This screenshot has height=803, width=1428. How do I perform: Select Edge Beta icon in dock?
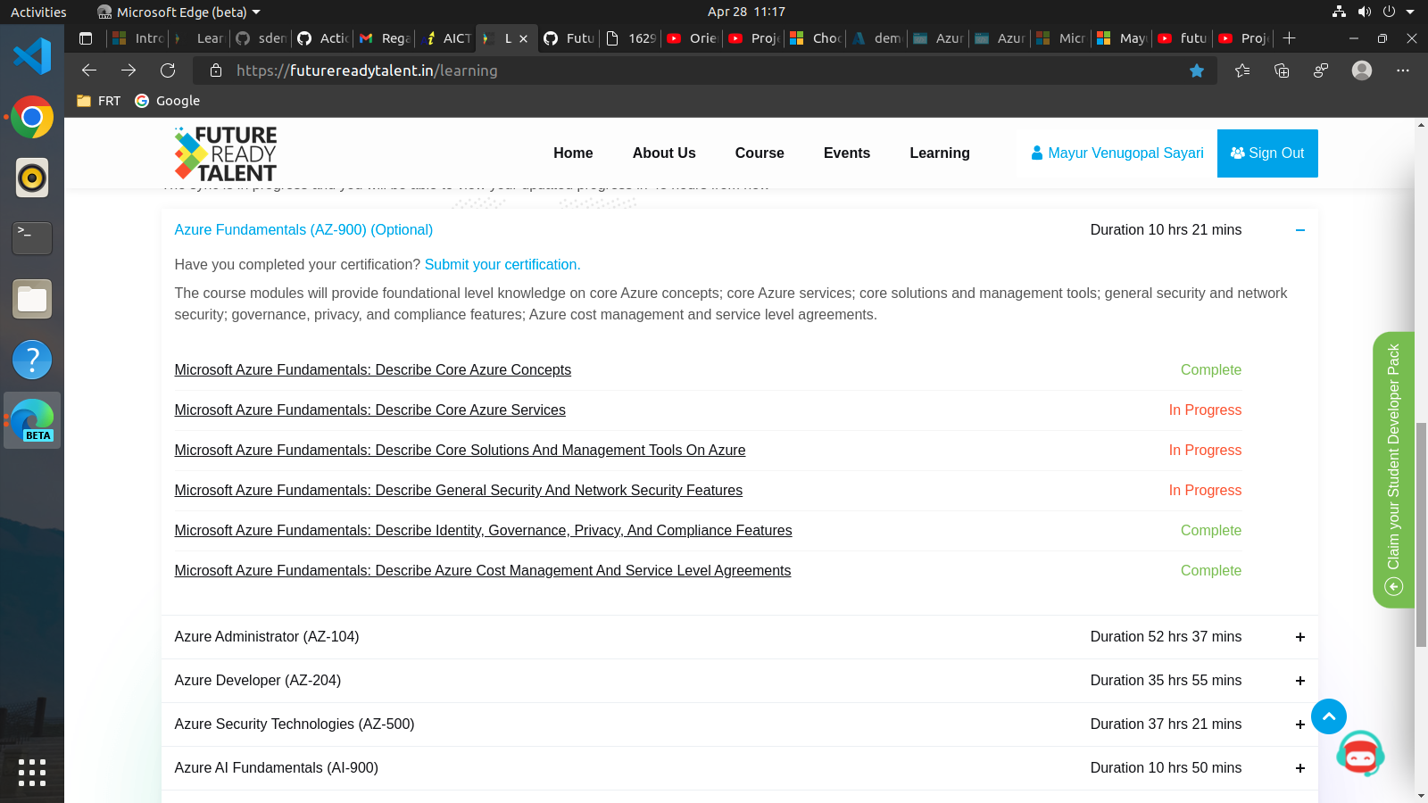point(32,420)
